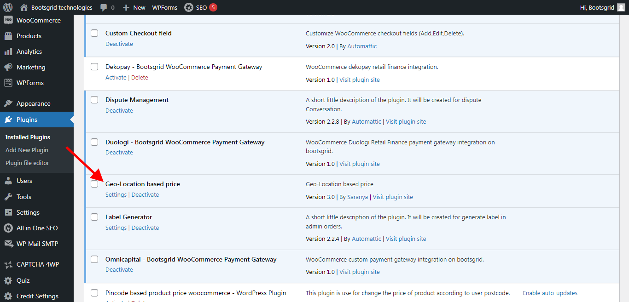This screenshot has width=629, height=302.
Task: Tick the Pincode based product price checkbox
Action: click(x=94, y=293)
